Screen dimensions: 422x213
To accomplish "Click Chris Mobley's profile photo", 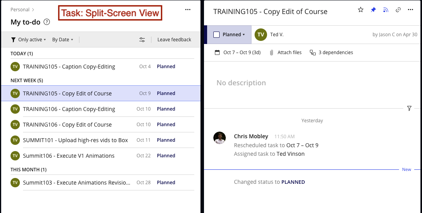I will (220, 138).
